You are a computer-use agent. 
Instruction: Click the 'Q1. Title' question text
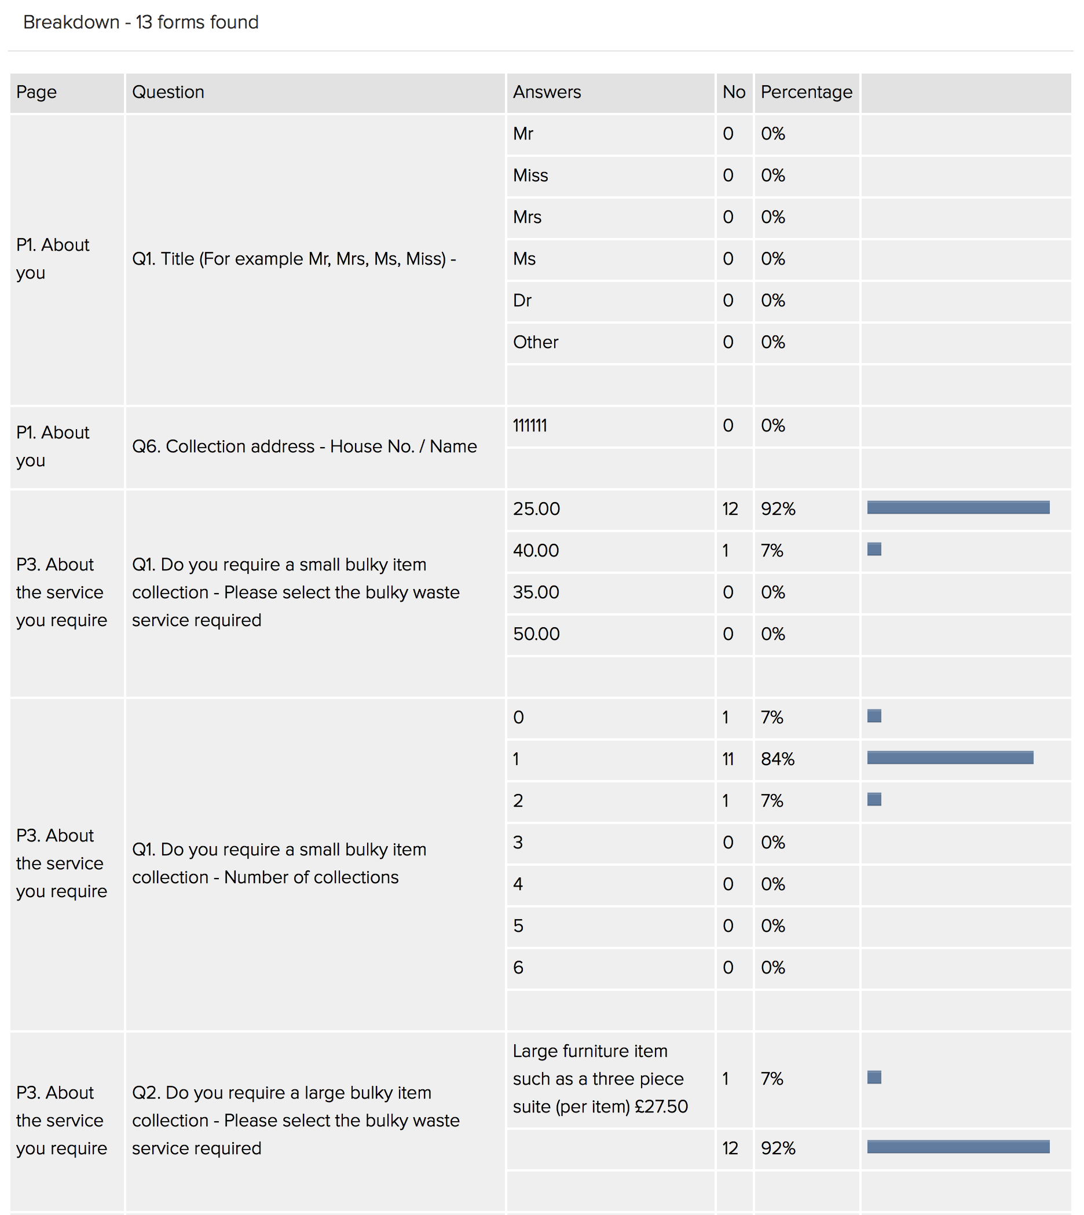[294, 258]
